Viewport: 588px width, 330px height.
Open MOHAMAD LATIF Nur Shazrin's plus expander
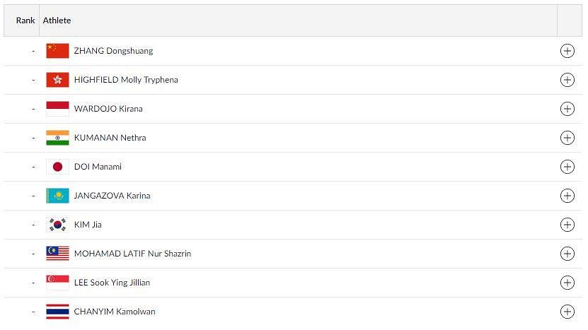pyautogui.click(x=567, y=254)
